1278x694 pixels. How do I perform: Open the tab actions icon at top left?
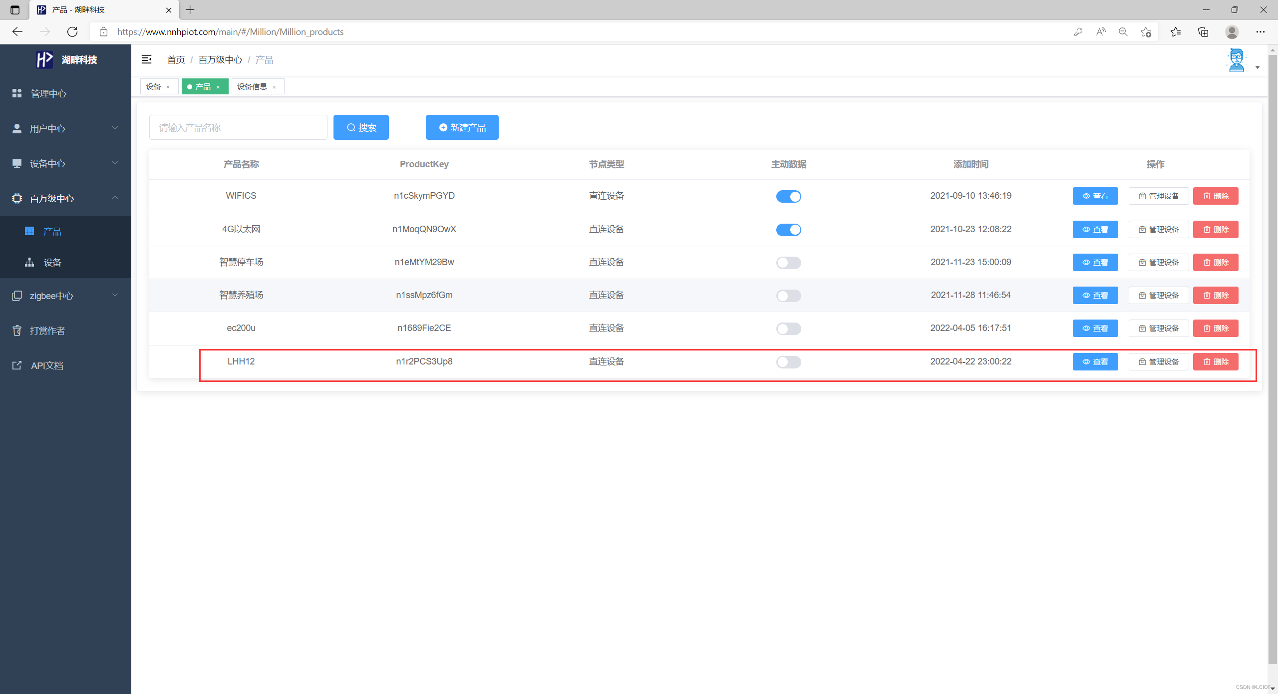coord(15,9)
